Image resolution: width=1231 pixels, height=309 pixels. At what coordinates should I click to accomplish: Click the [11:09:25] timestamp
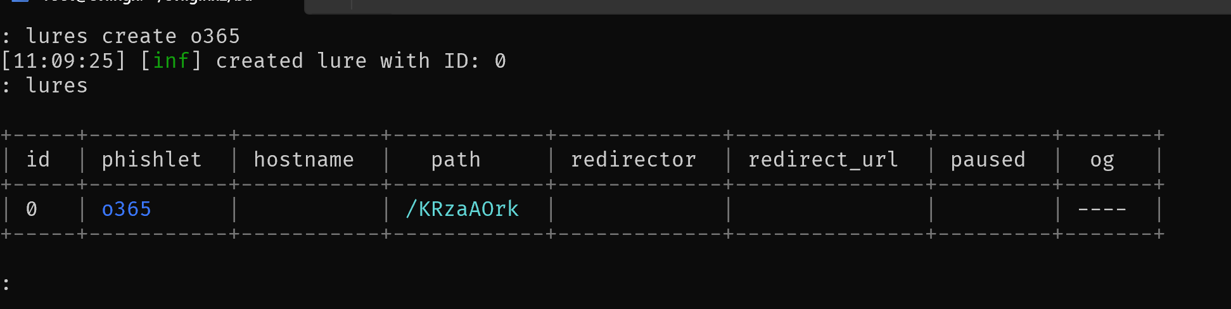point(64,61)
